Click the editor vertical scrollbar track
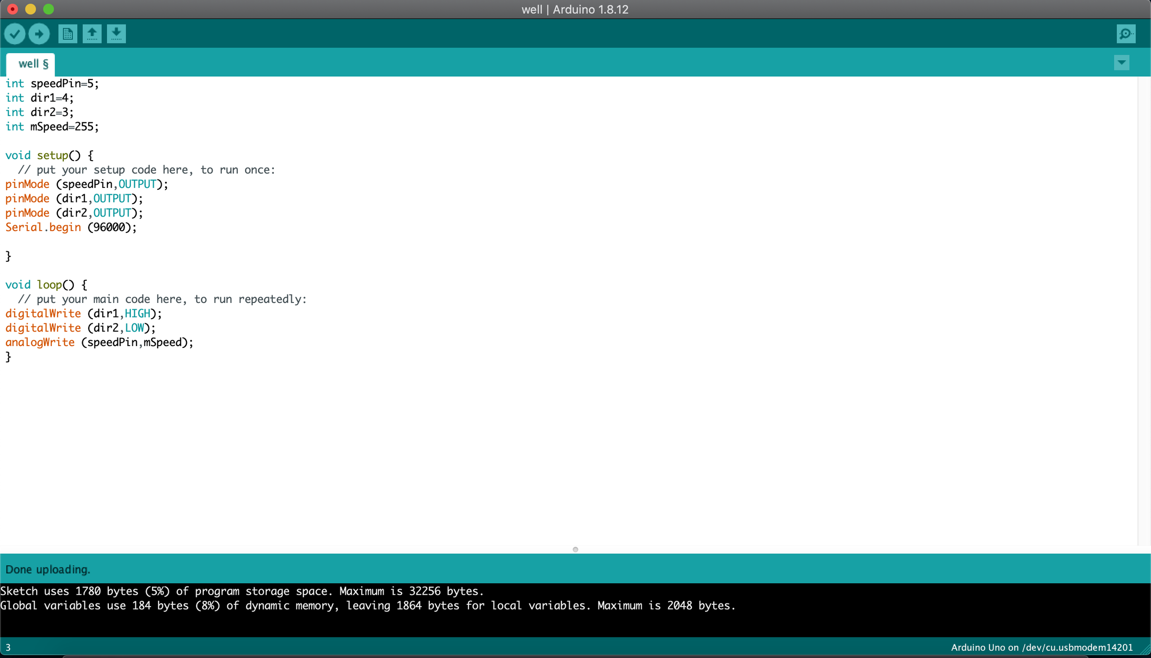1151x658 pixels. point(1144,312)
